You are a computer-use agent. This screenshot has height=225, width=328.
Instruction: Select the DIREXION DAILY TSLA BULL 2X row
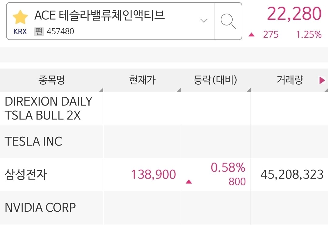click(x=164, y=109)
